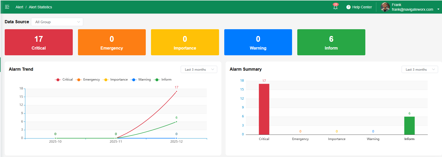This screenshot has height=157, width=442.
Task: Hide the Inform series in chart legend
Action: click(163, 80)
